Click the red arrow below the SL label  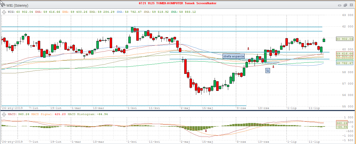click(273, 66)
